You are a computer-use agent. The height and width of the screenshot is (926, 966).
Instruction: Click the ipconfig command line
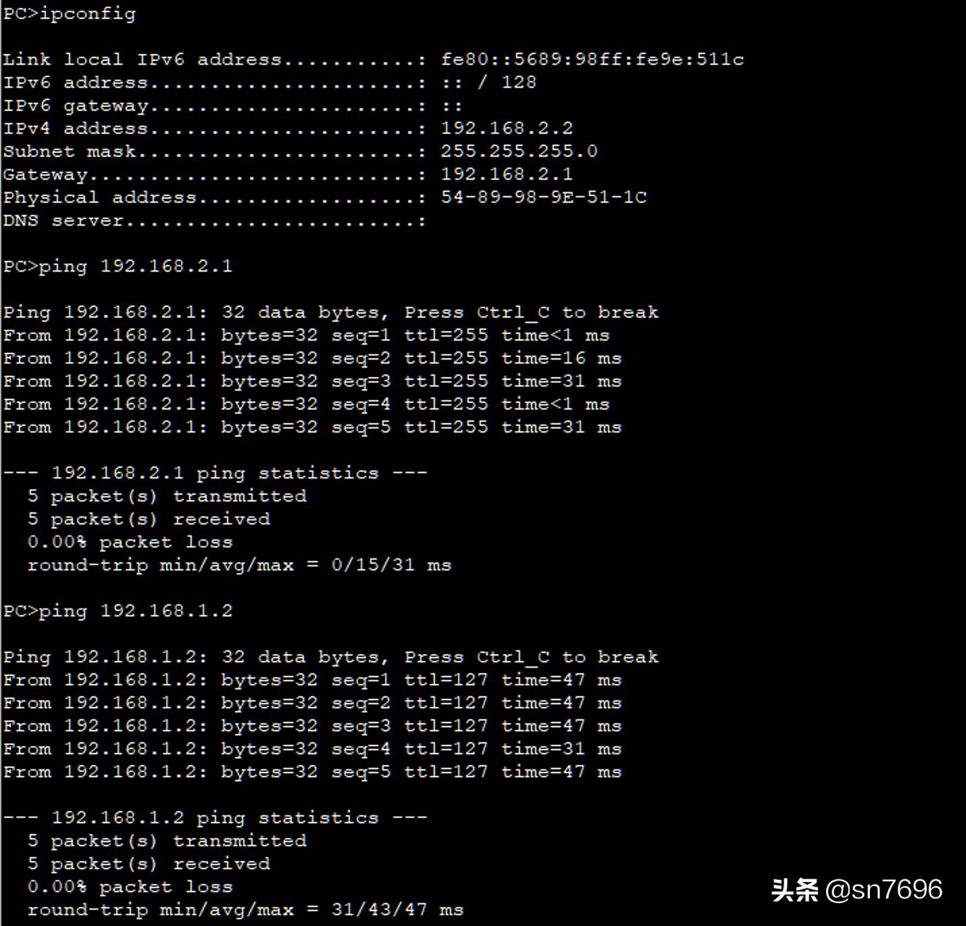pyautogui.click(x=70, y=14)
